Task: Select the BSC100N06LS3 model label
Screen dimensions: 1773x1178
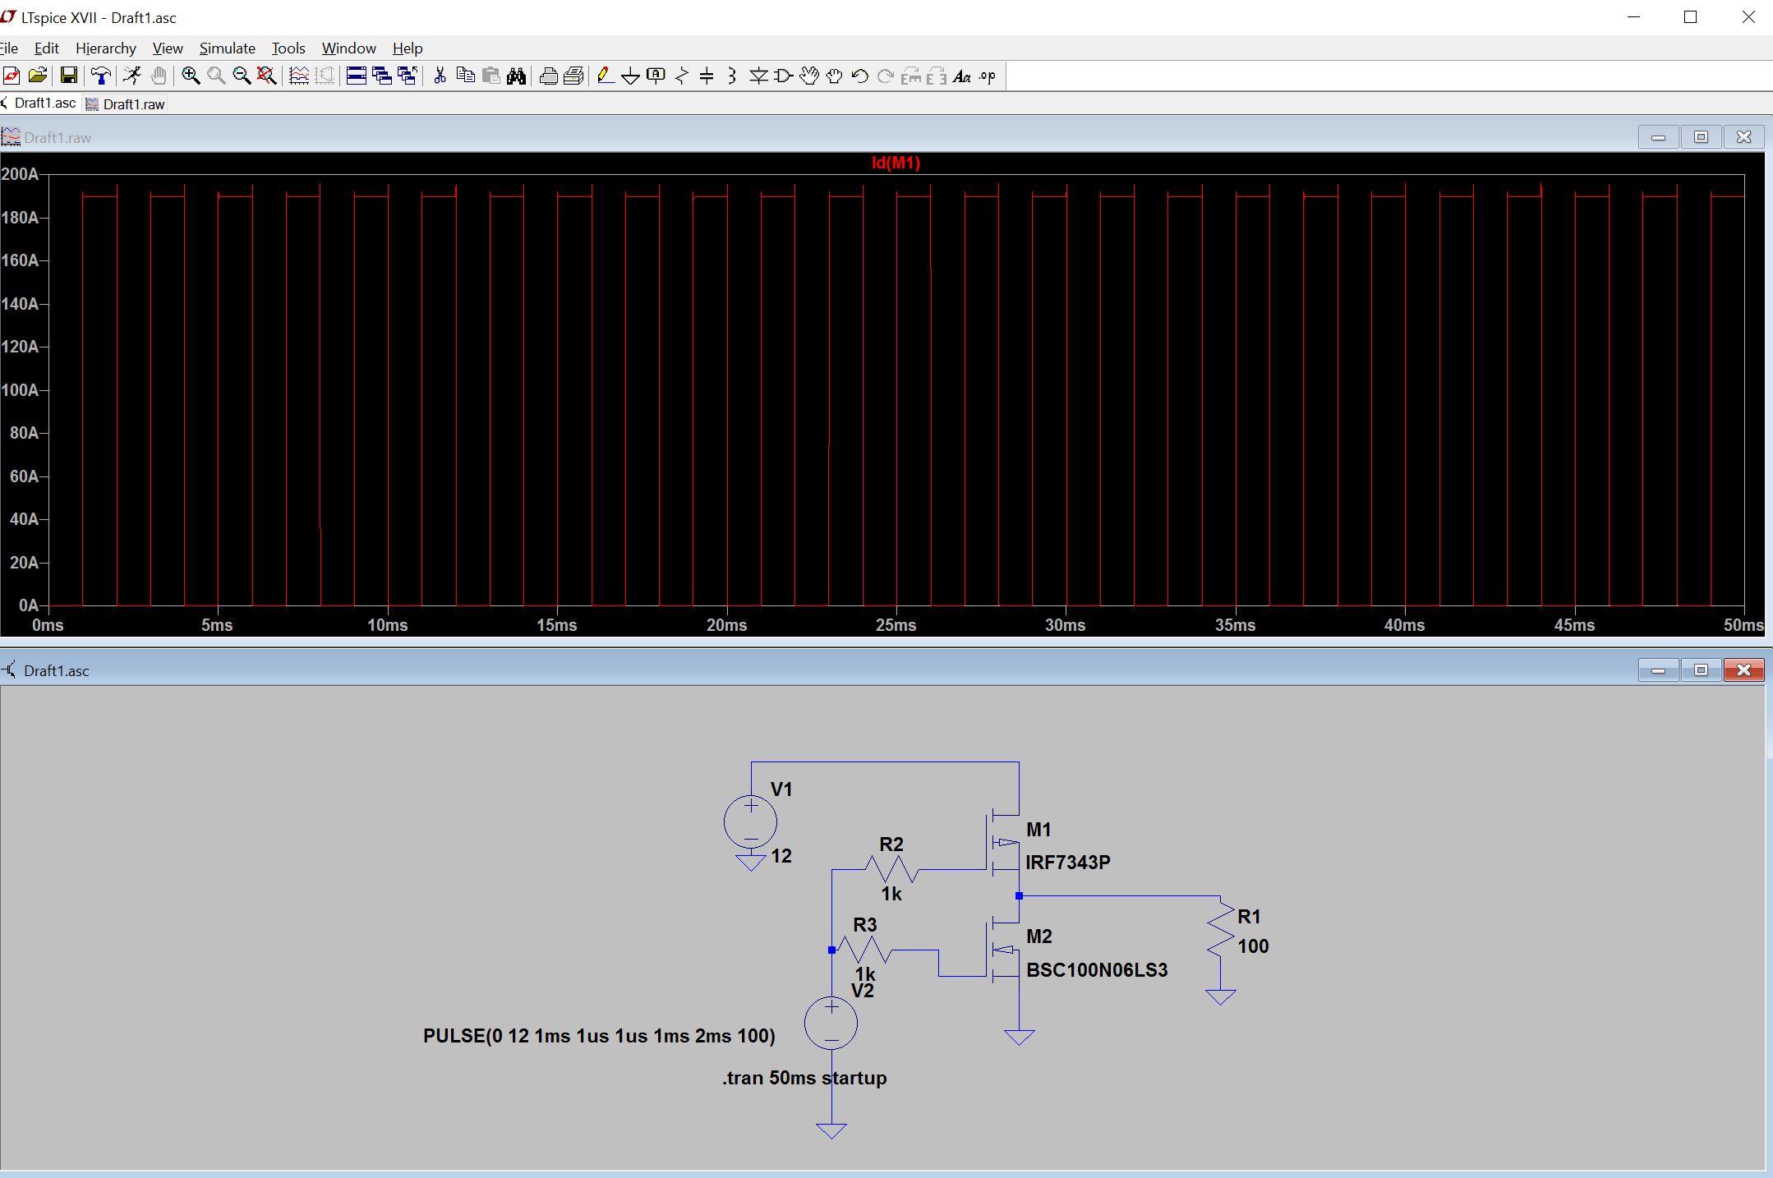Action: [x=1097, y=970]
